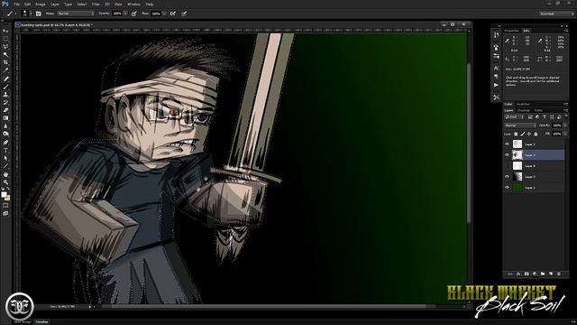Viewport: 577px width, 325px height.
Task: Select the Horizontal Type tool
Action: (x=5, y=151)
